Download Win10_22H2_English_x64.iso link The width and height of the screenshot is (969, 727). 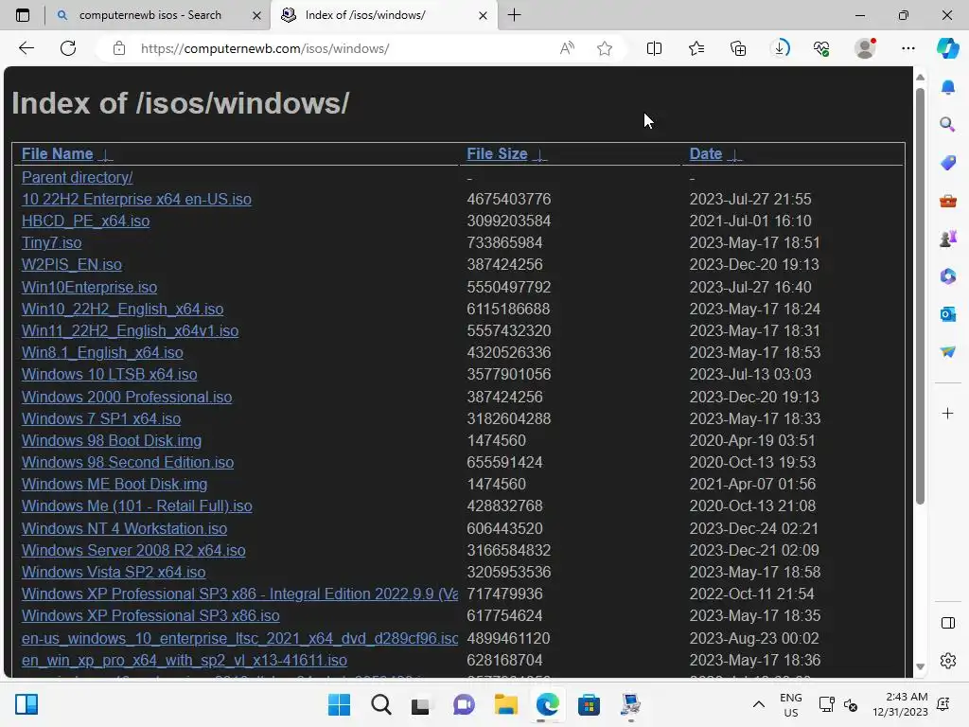point(122,310)
